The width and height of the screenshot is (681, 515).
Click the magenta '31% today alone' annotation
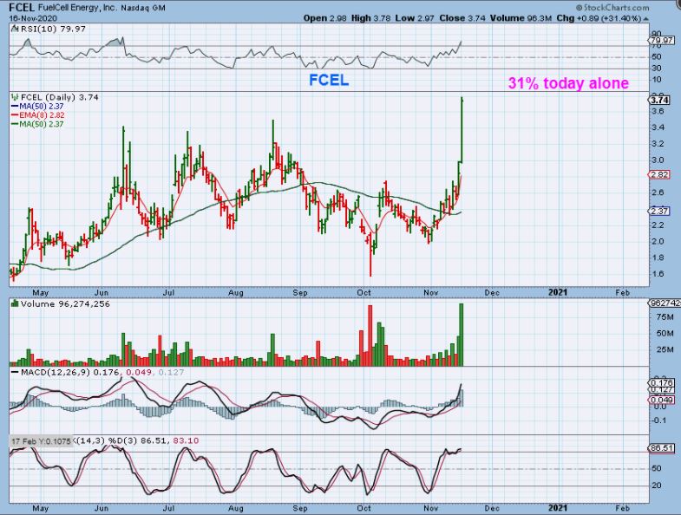568,83
